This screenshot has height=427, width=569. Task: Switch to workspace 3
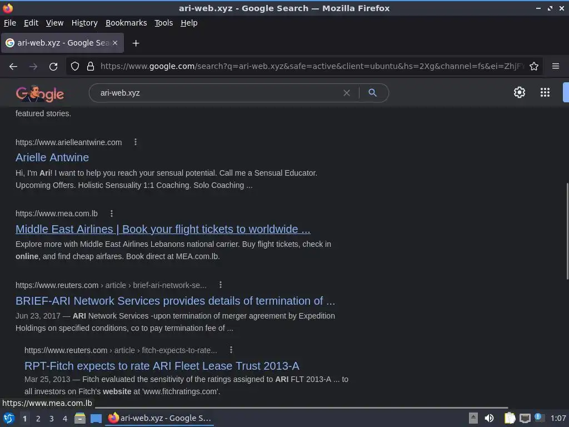coord(52,419)
